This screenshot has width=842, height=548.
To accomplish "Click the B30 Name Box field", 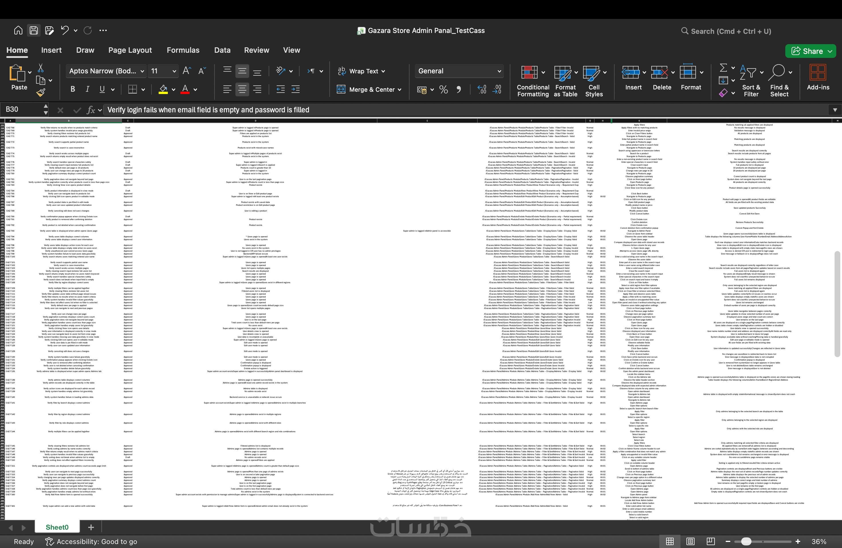I will 21,109.
